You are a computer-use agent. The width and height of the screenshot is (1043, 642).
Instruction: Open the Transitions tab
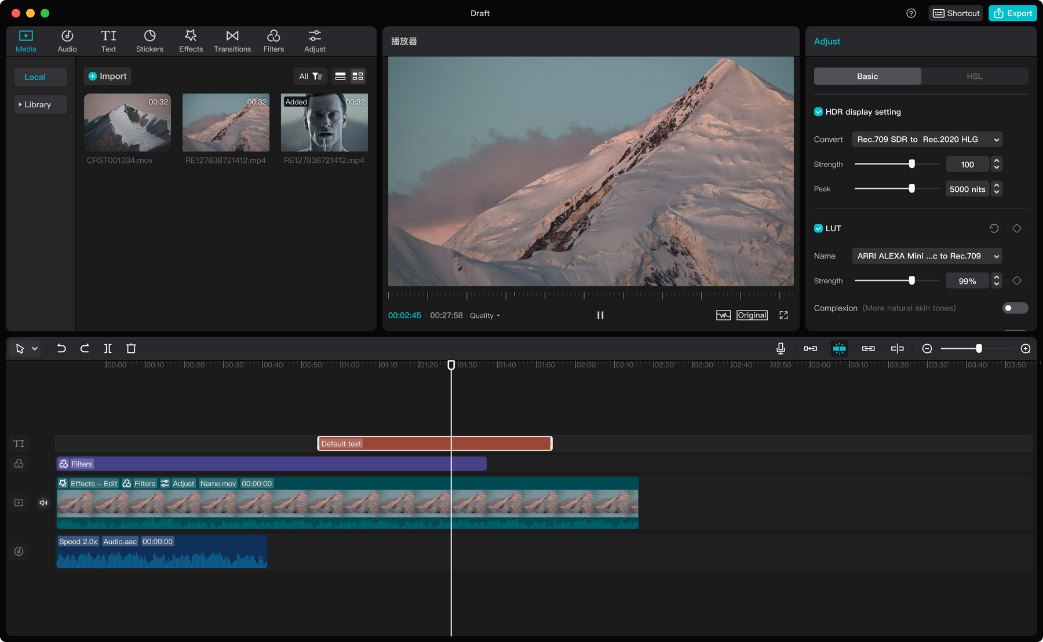click(x=232, y=41)
